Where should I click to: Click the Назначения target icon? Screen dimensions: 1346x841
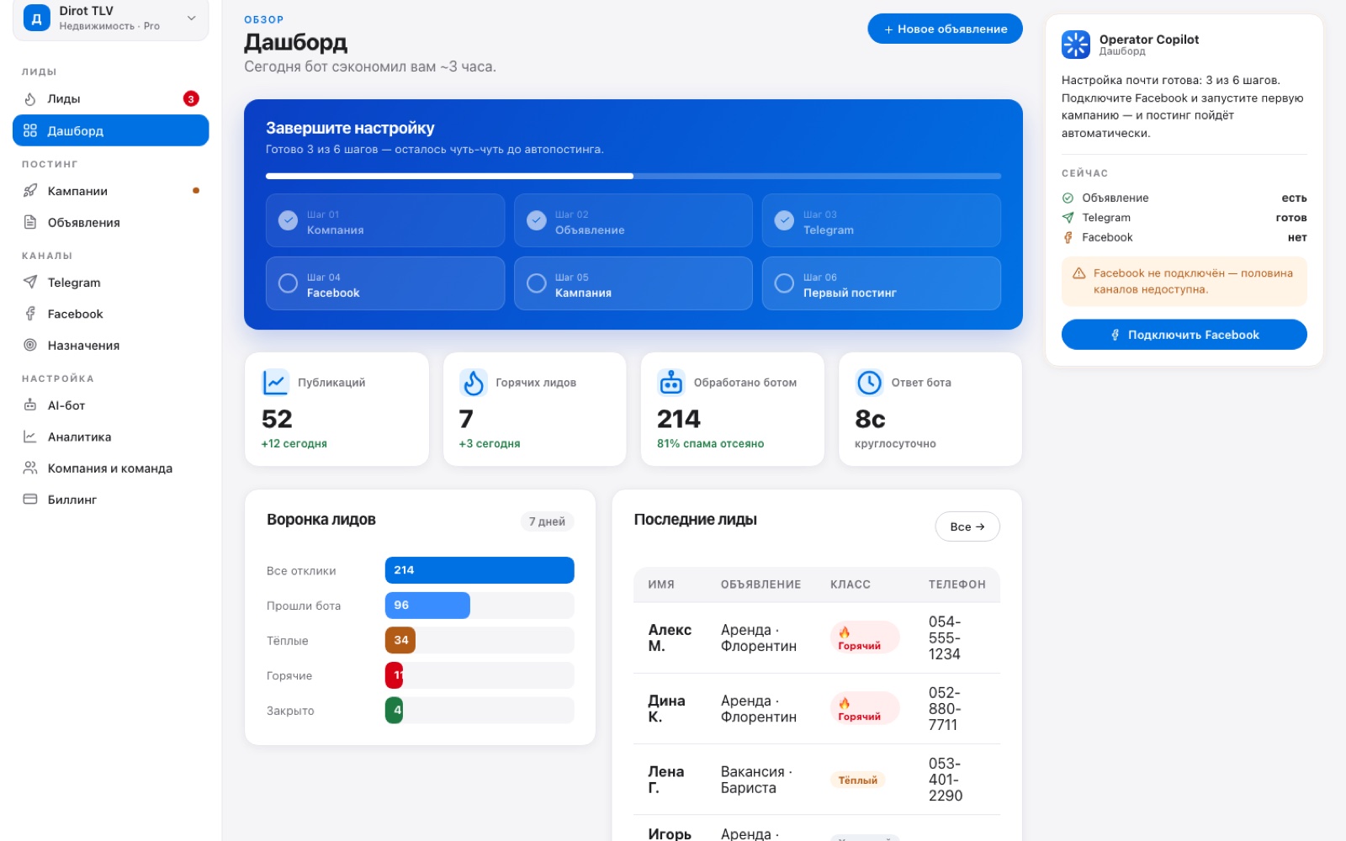(x=30, y=345)
